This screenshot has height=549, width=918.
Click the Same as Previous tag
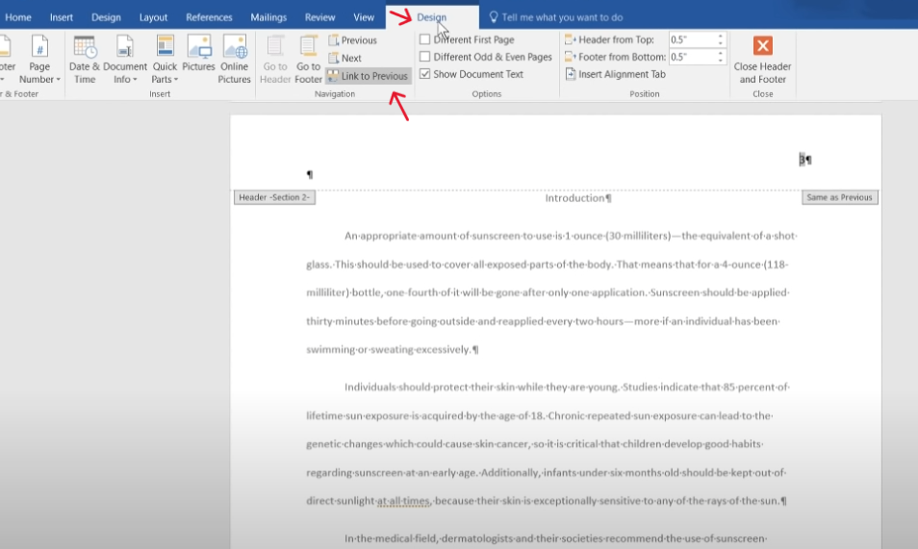[x=839, y=197]
